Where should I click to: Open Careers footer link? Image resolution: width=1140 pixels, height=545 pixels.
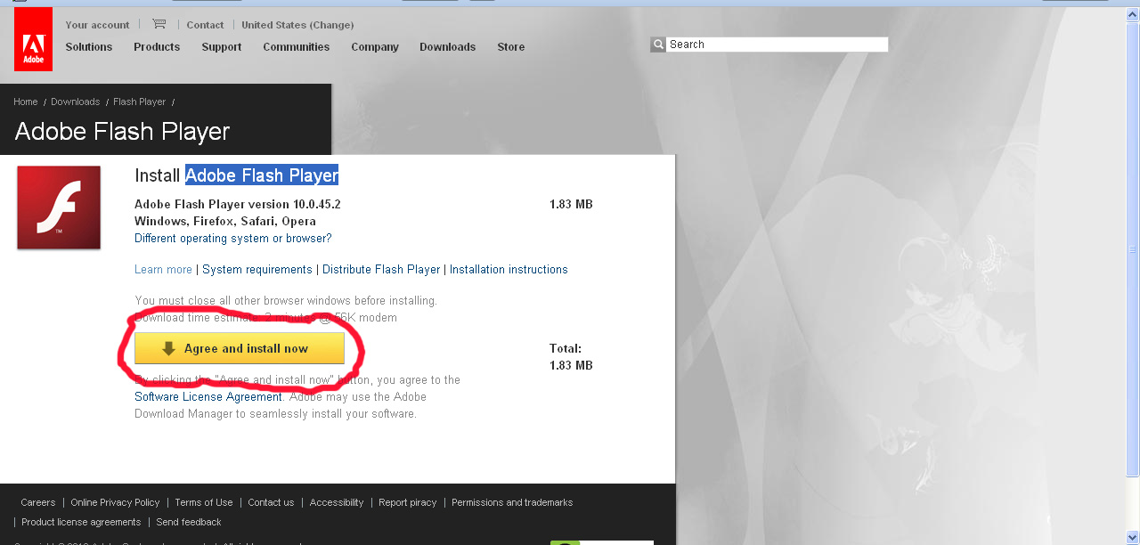[38, 503]
